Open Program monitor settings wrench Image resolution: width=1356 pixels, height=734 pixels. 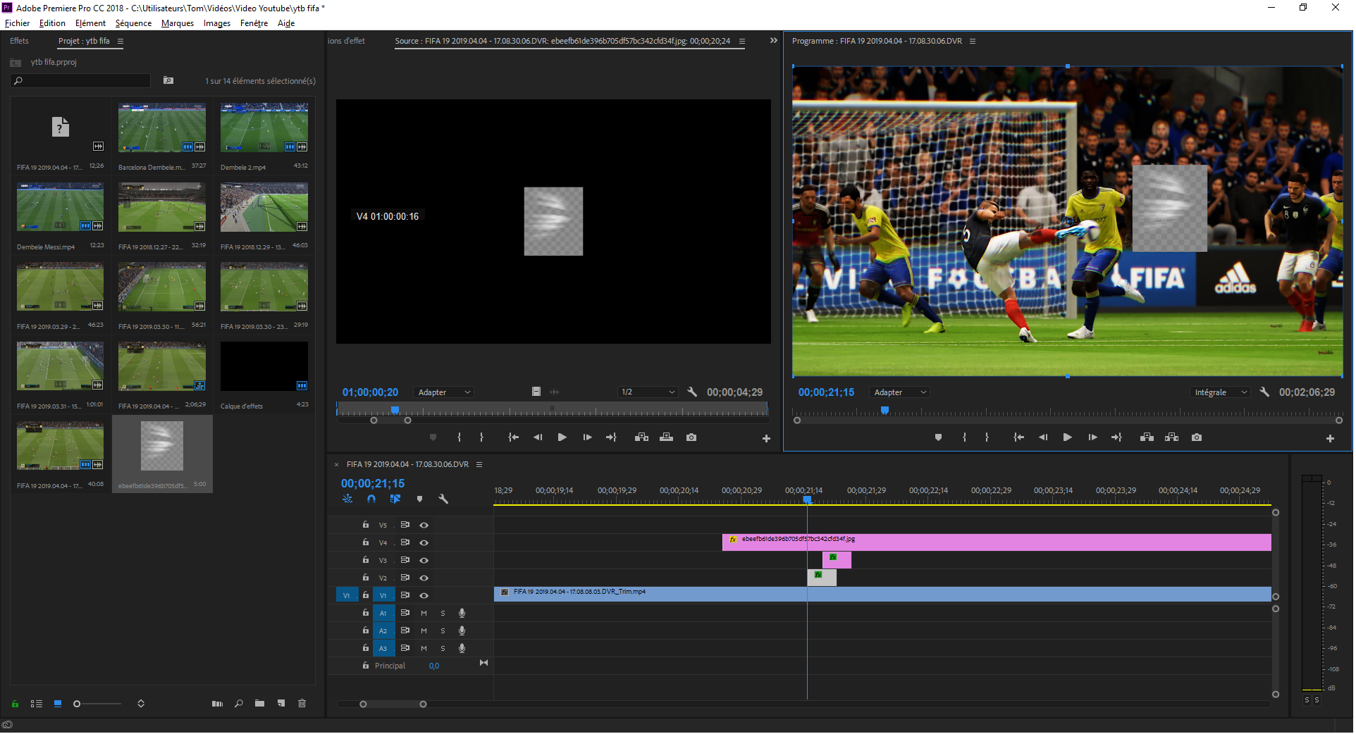[x=1264, y=392]
